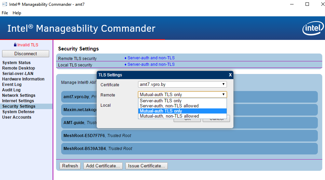This screenshot has height=180, width=325.
Task: Click Remote TLS security value link
Action: 151,58
